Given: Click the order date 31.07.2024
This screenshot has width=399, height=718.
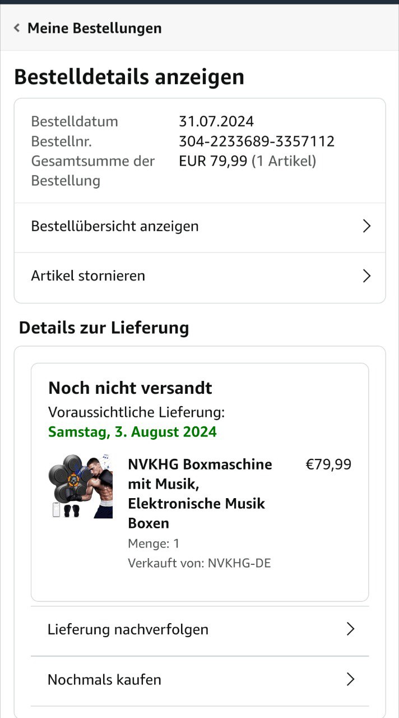Looking at the screenshot, I should pyautogui.click(x=216, y=122).
